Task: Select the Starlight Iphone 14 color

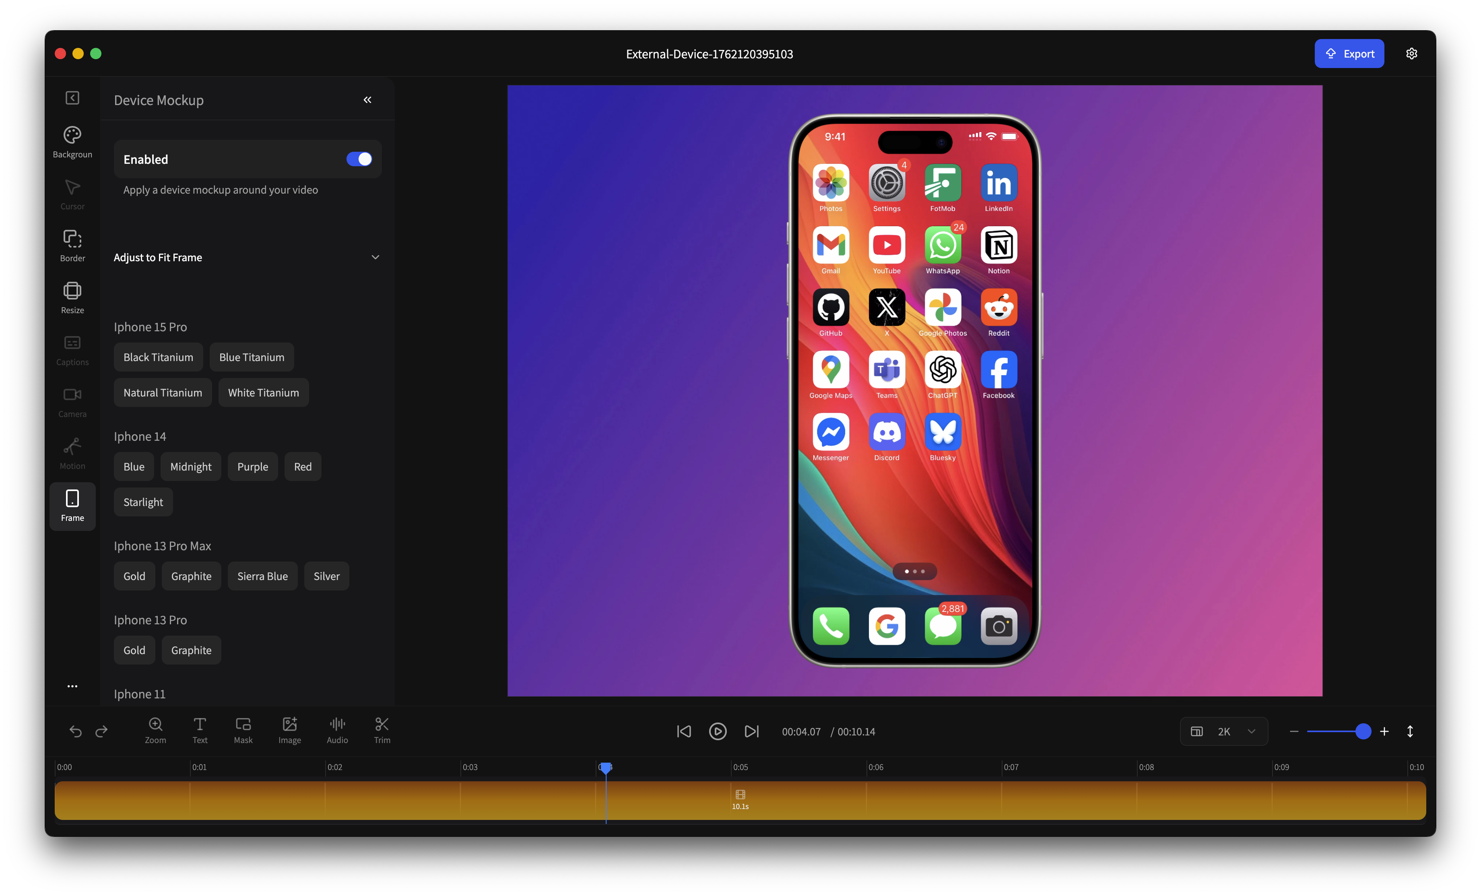Action: [x=142, y=502]
